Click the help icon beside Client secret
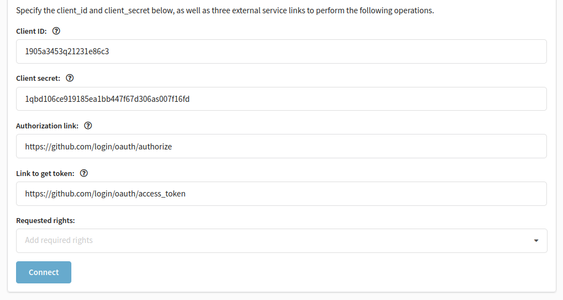This screenshot has width=563, height=300. click(x=70, y=78)
